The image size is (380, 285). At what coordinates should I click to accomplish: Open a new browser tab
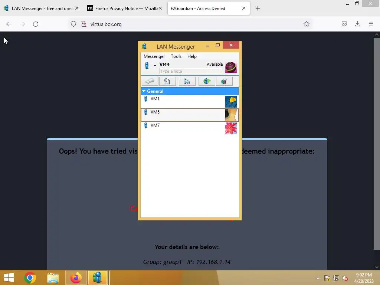coord(258,9)
